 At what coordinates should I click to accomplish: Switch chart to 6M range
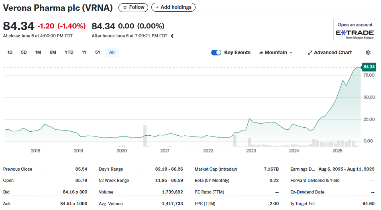pos(53,52)
